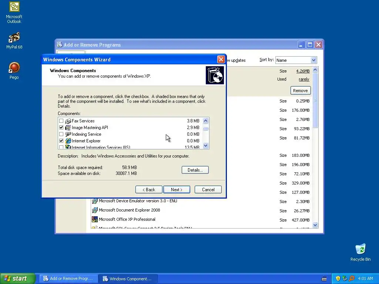Click the programs list scrollbar thumb

(315, 100)
